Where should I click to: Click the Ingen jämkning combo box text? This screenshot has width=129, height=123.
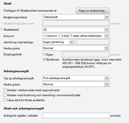(54, 42)
